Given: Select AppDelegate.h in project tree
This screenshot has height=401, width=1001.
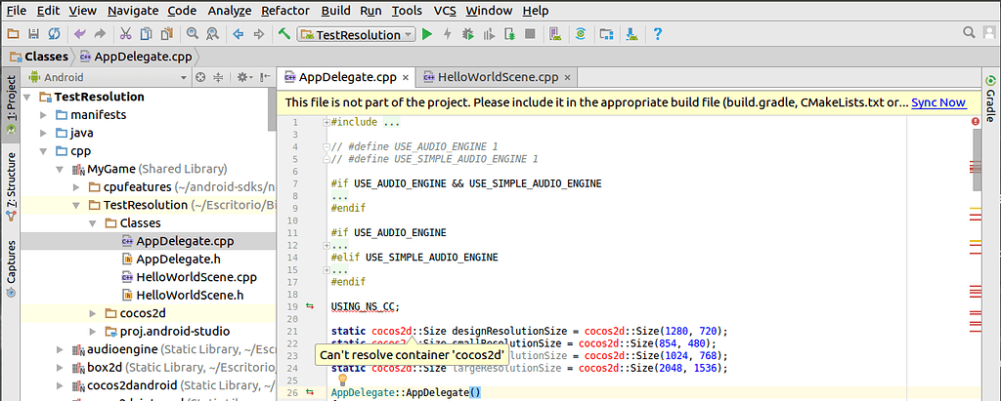Looking at the screenshot, I should tap(170, 260).
